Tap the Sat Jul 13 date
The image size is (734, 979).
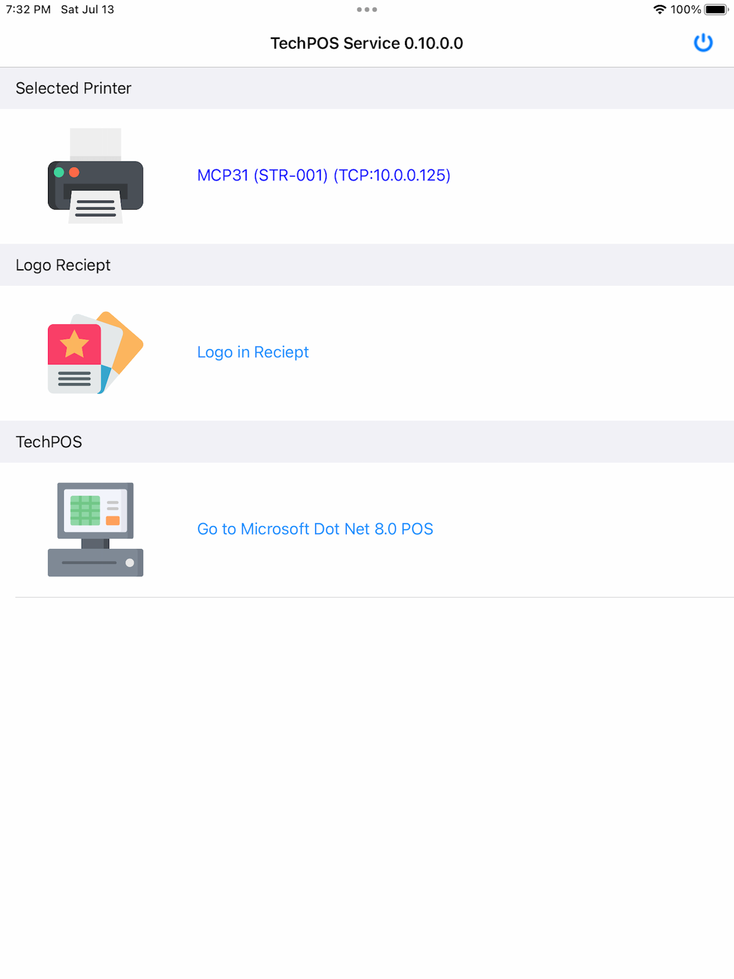point(87,9)
